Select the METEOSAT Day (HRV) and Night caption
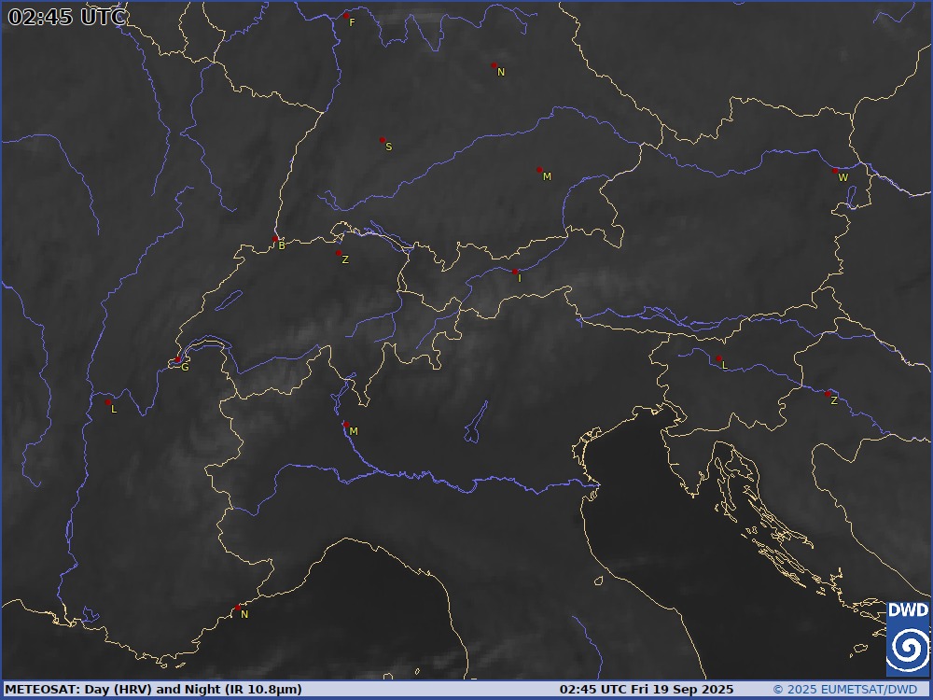The width and height of the screenshot is (933, 700). coord(153,690)
